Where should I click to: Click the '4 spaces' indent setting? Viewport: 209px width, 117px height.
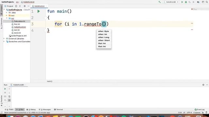click(197, 113)
